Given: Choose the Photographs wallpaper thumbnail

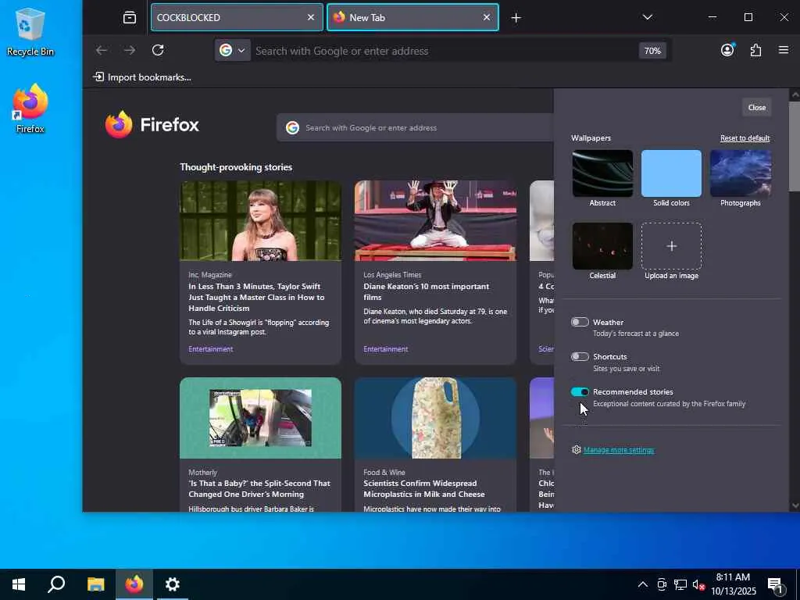Looking at the screenshot, I should click(741, 173).
